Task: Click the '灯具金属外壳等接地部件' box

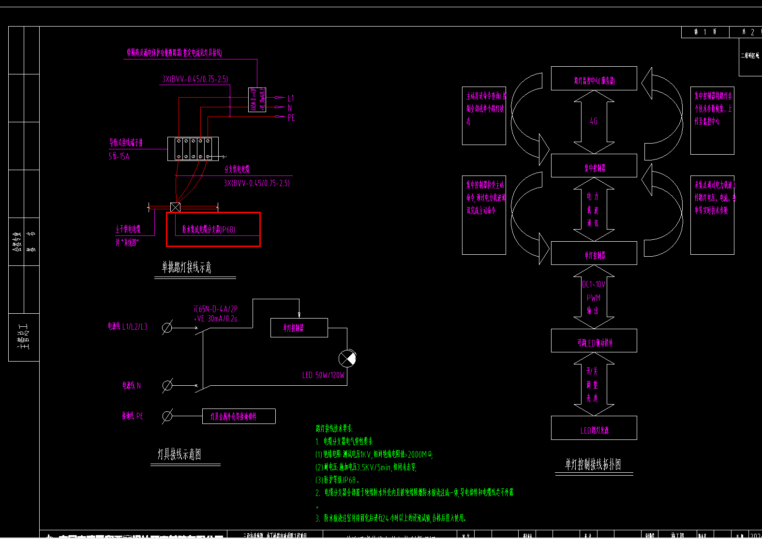Action: (x=239, y=416)
